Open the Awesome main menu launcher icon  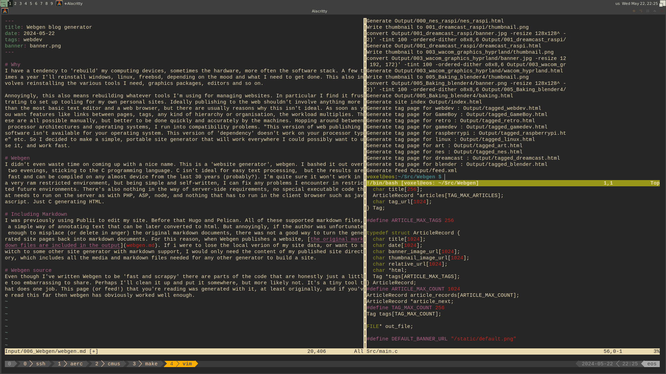pyautogui.click(x=3, y=3)
